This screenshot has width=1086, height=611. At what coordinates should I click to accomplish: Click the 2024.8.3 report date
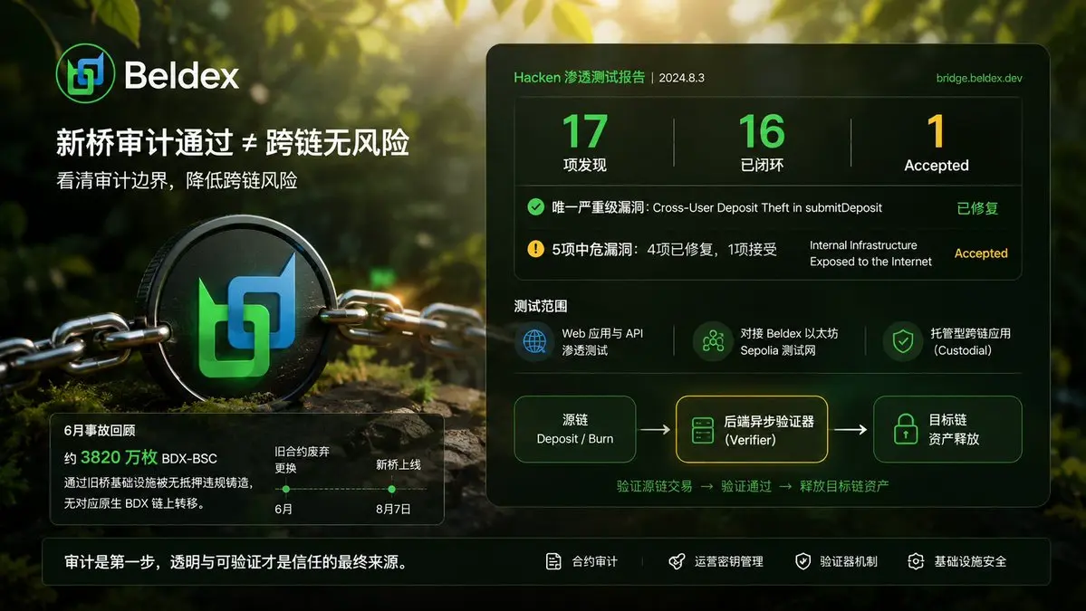point(681,78)
